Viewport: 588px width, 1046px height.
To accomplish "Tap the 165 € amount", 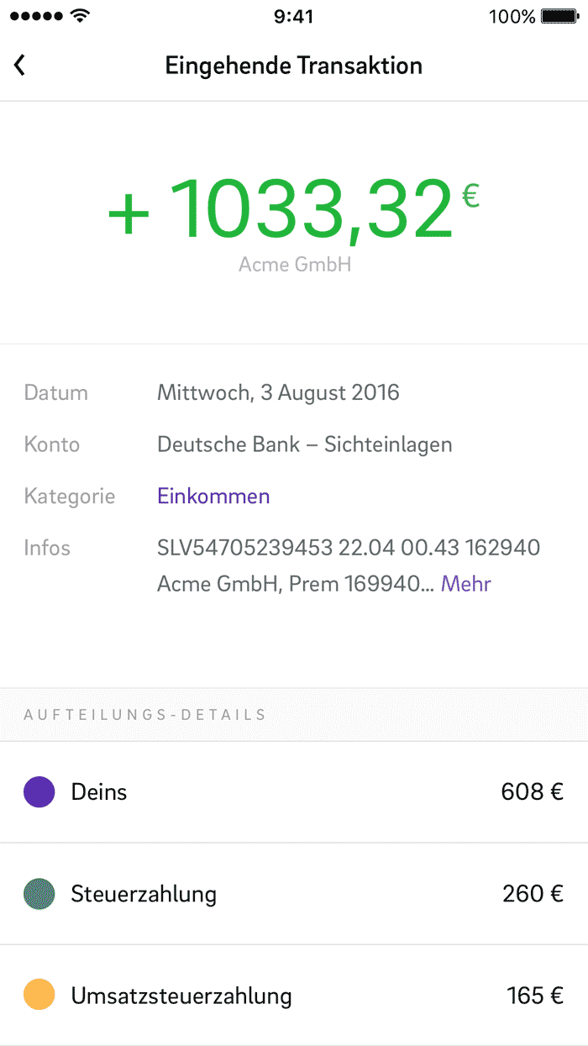I will click(535, 996).
